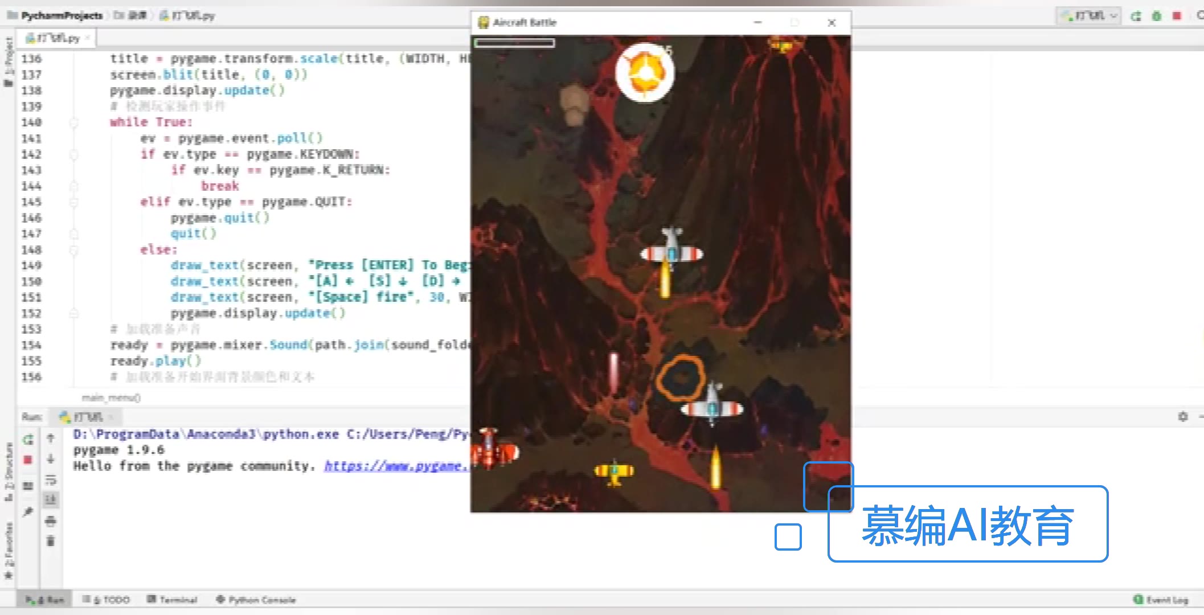Collapse the else block at line 148
The width and height of the screenshot is (1204, 615).
74,250
